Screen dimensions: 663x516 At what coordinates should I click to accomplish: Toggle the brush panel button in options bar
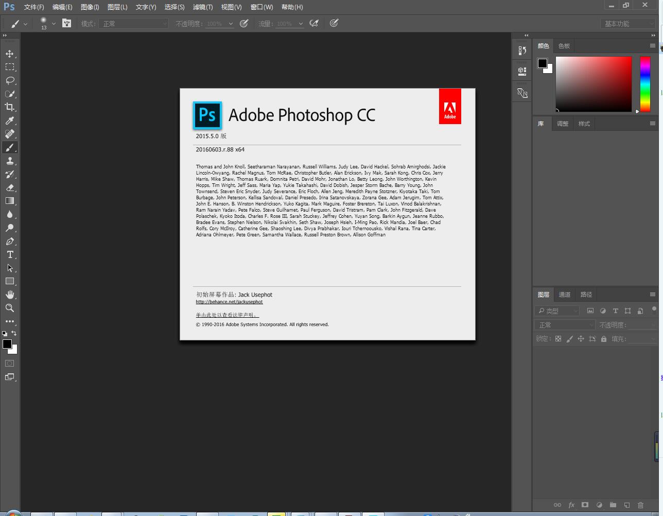(66, 23)
